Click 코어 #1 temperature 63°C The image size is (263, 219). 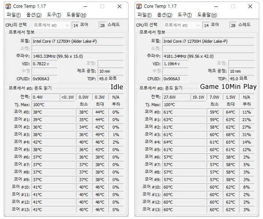(184, 120)
